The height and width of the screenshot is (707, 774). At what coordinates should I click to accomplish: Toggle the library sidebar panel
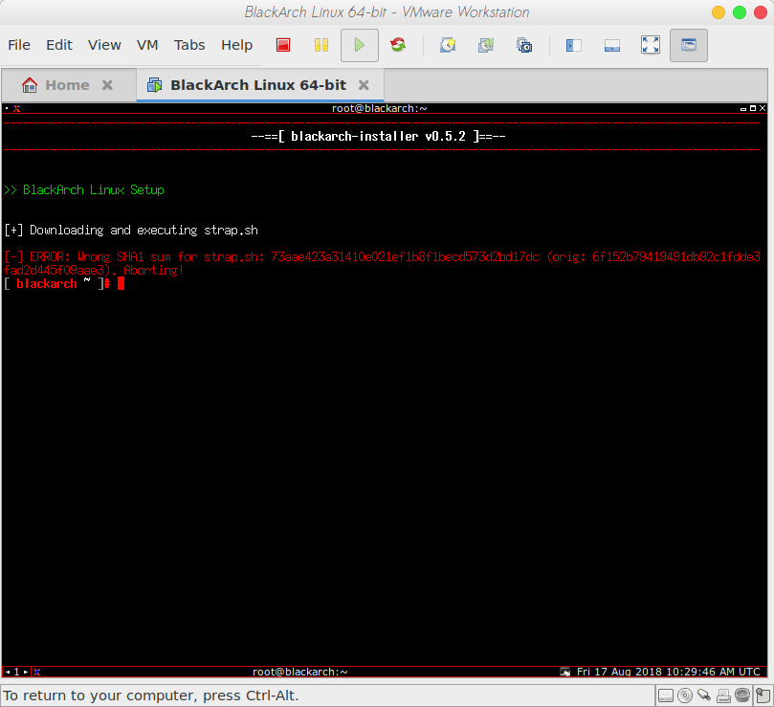[x=573, y=45]
